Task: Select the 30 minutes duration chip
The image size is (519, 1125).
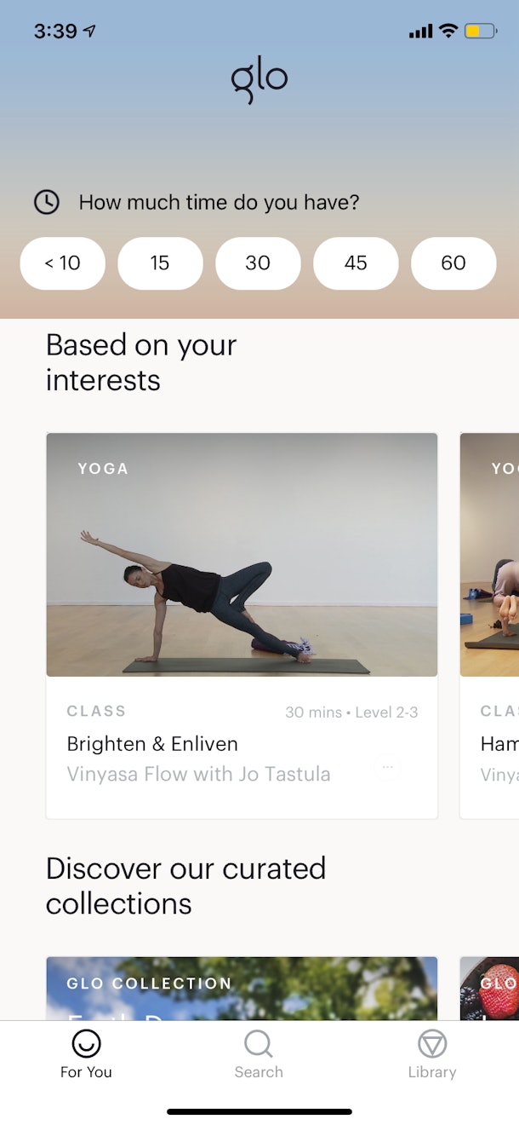Action: pyautogui.click(x=258, y=263)
